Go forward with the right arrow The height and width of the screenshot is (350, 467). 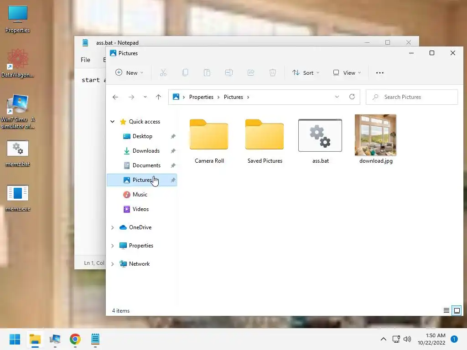click(x=131, y=97)
